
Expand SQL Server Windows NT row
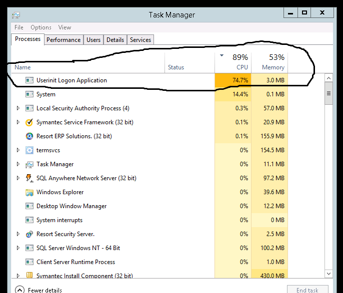click(x=18, y=248)
